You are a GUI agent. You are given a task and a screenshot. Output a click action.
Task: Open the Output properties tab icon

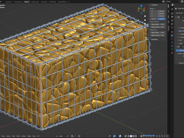tap(172, 17)
